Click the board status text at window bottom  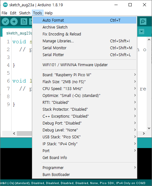[73, 183]
